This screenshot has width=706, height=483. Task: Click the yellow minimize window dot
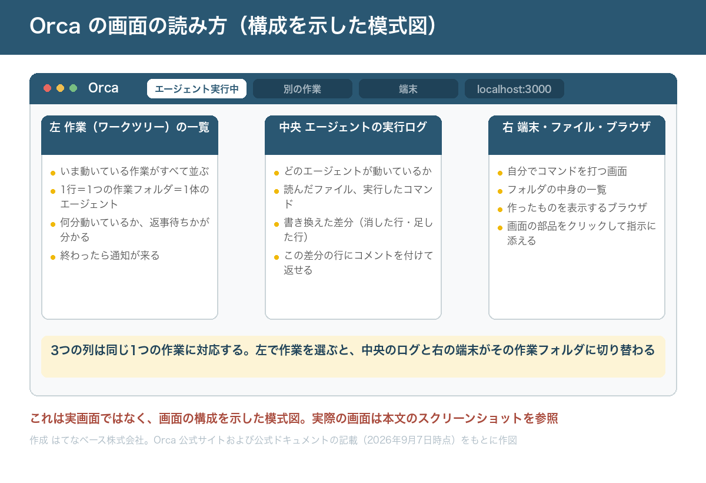(x=60, y=88)
